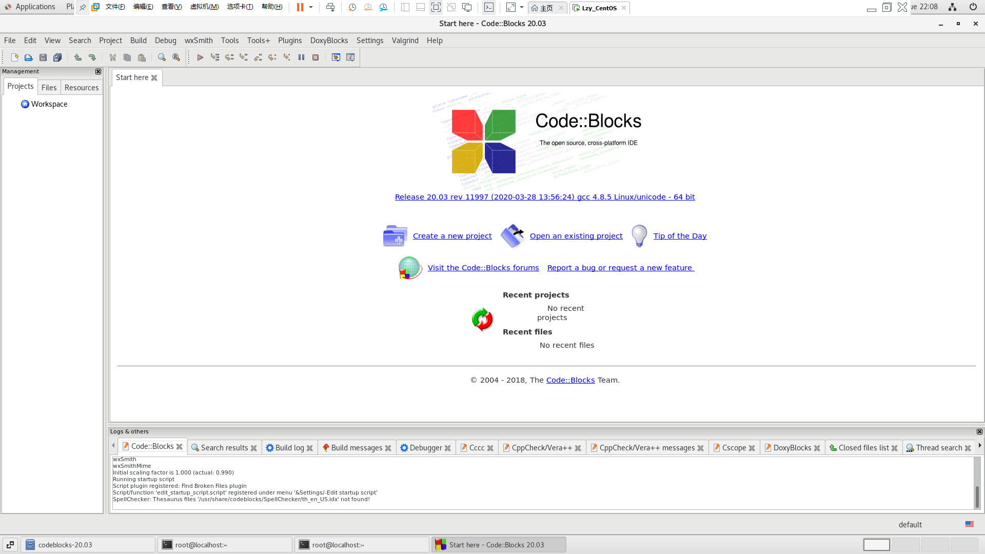985x554 pixels.
Task: Select the Search results tab
Action: (224, 448)
